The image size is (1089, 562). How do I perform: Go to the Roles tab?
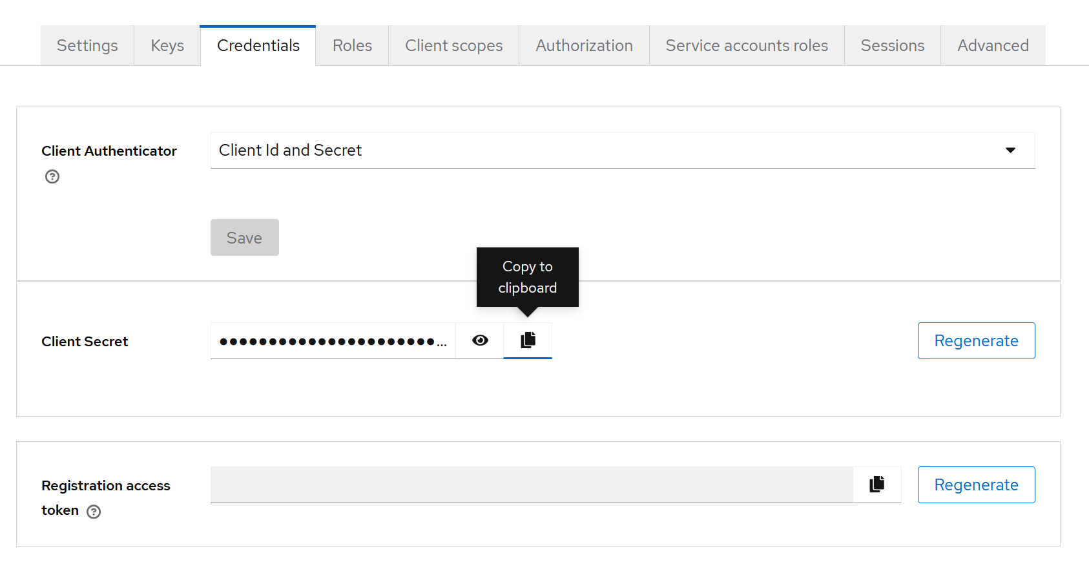(x=352, y=46)
